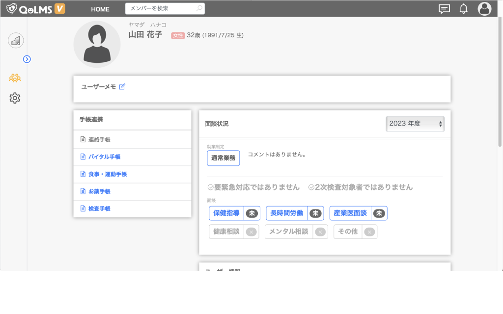Click the QOLMS logo
The height and width of the screenshot is (314, 503).
(35, 9)
